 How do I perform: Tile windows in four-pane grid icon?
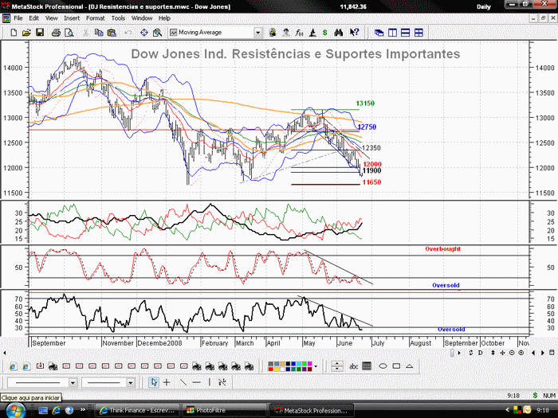pyautogui.click(x=418, y=33)
